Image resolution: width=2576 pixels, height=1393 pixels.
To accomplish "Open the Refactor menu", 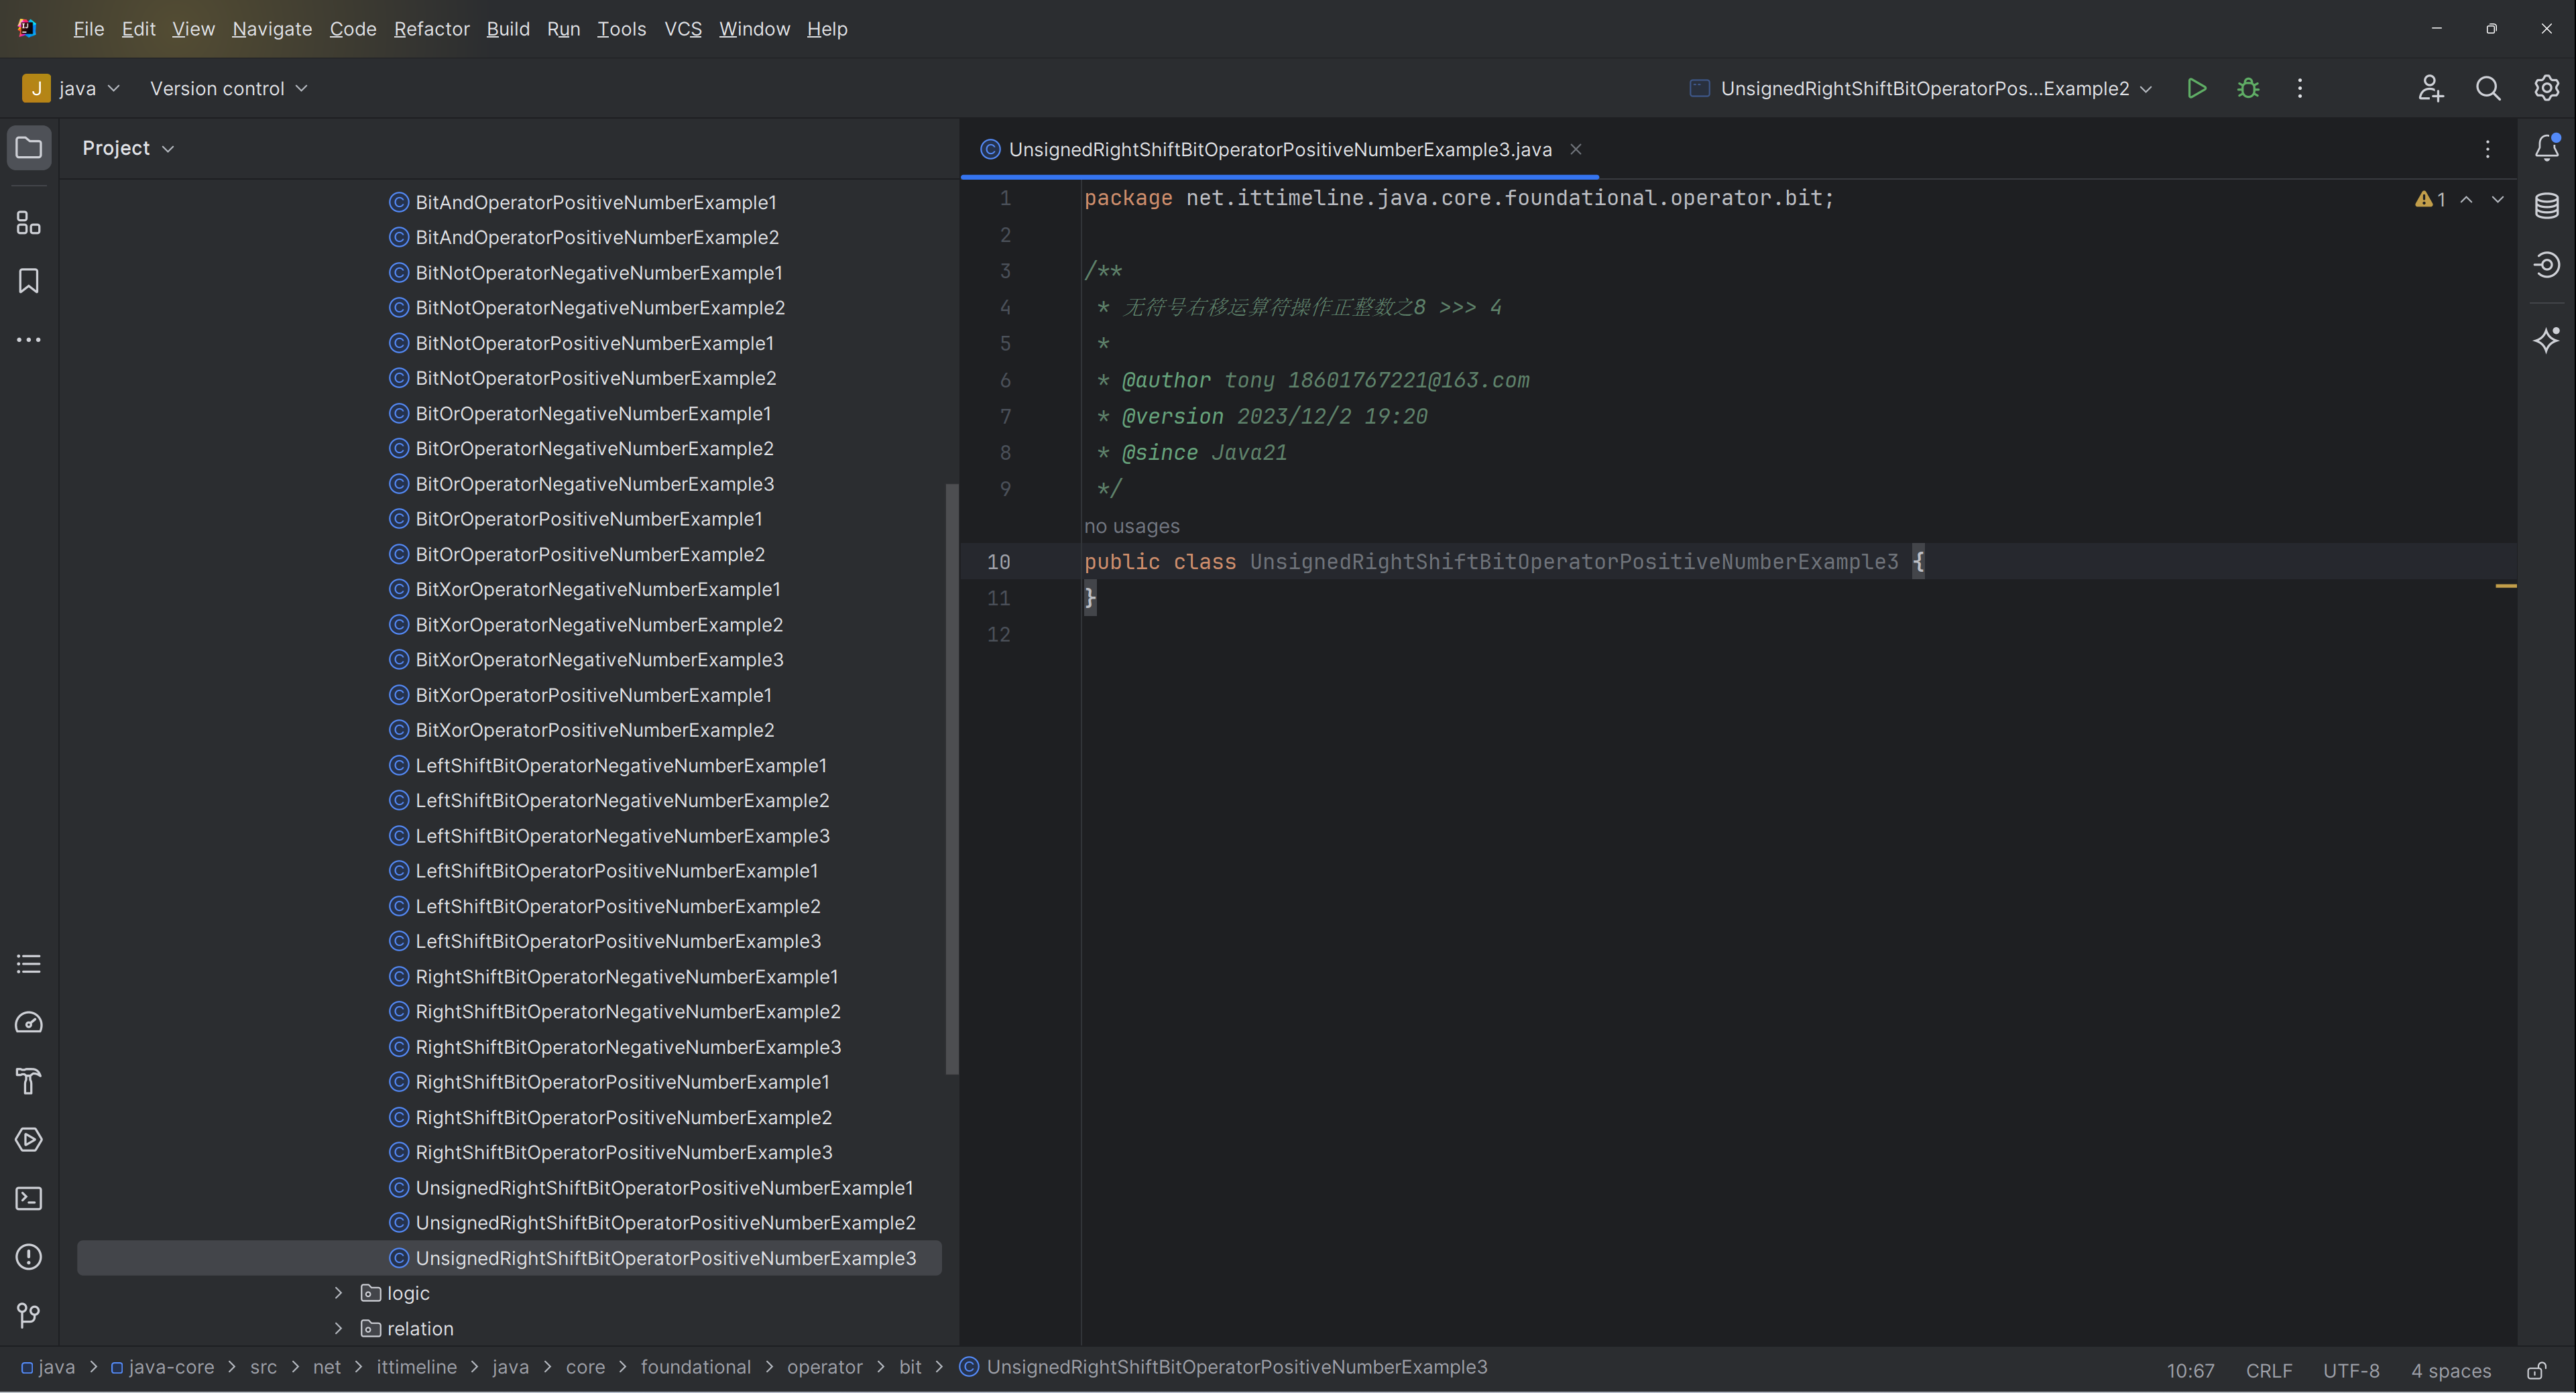I will pos(432,29).
